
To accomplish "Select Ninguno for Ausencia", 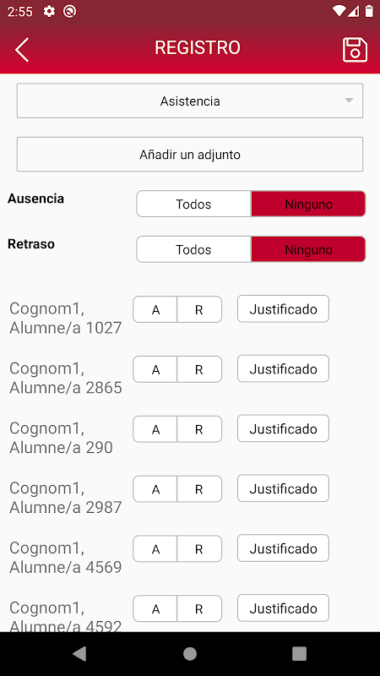I will coord(308,204).
